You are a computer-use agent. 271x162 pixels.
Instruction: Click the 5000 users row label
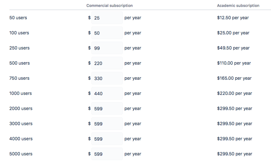(21, 154)
